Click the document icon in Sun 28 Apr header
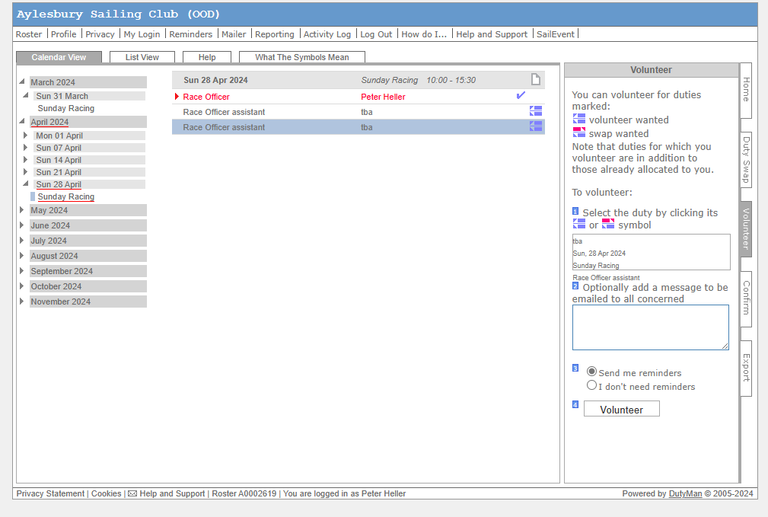The width and height of the screenshot is (768, 517). (x=535, y=80)
